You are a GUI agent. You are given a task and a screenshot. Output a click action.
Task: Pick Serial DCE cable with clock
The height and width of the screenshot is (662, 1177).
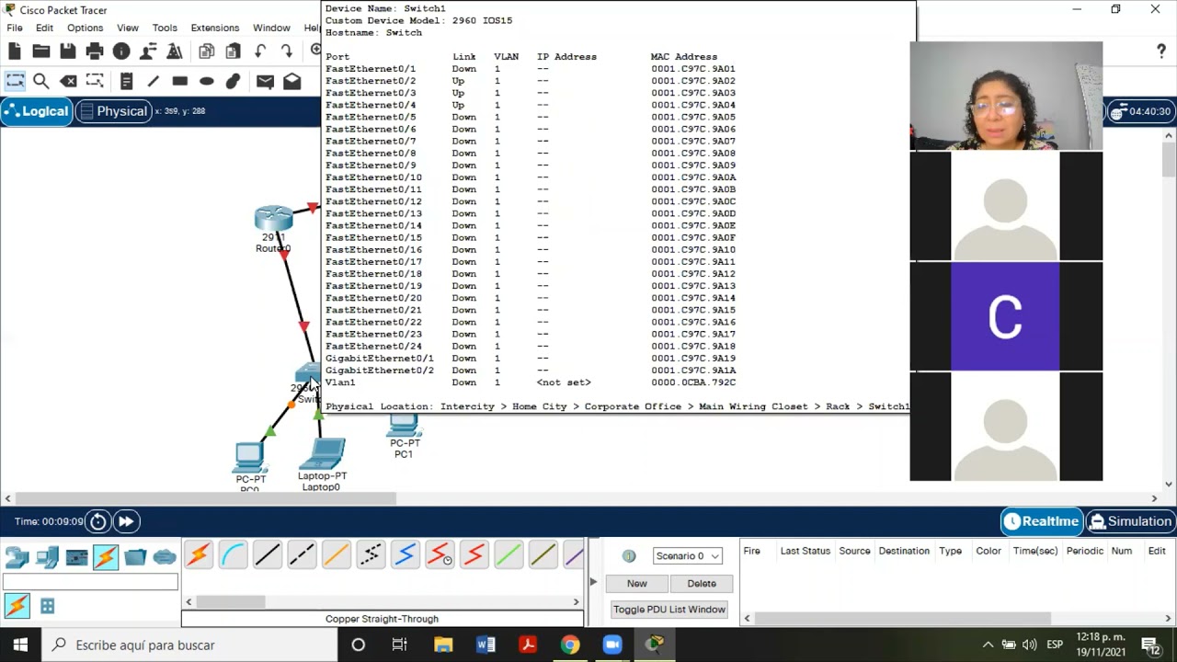440,555
